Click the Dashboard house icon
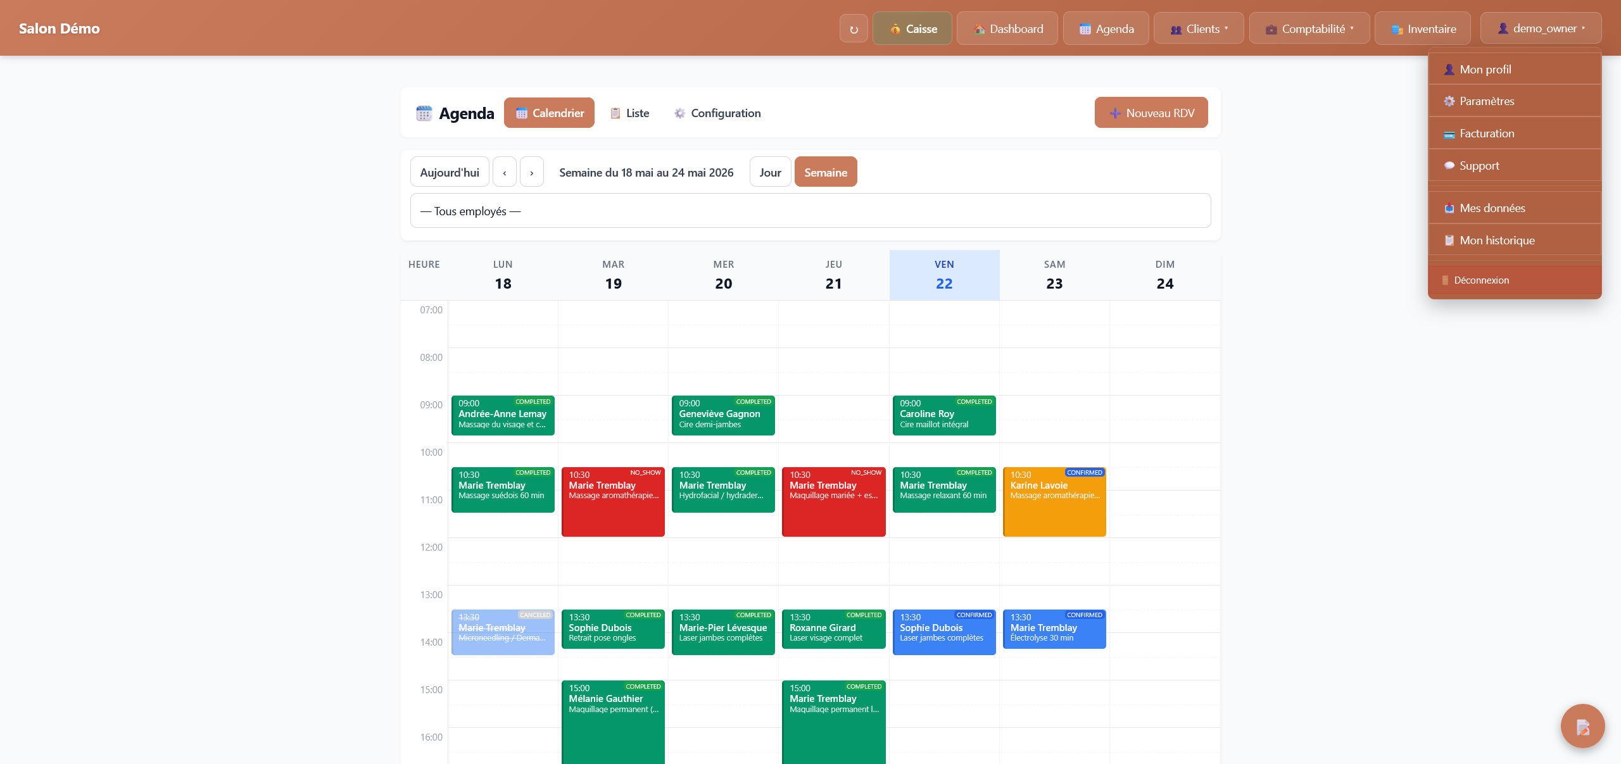1621x764 pixels. pos(979,29)
